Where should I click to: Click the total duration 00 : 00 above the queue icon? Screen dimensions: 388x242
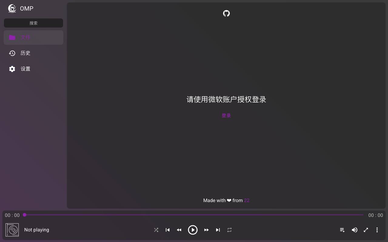coord(376,215)
